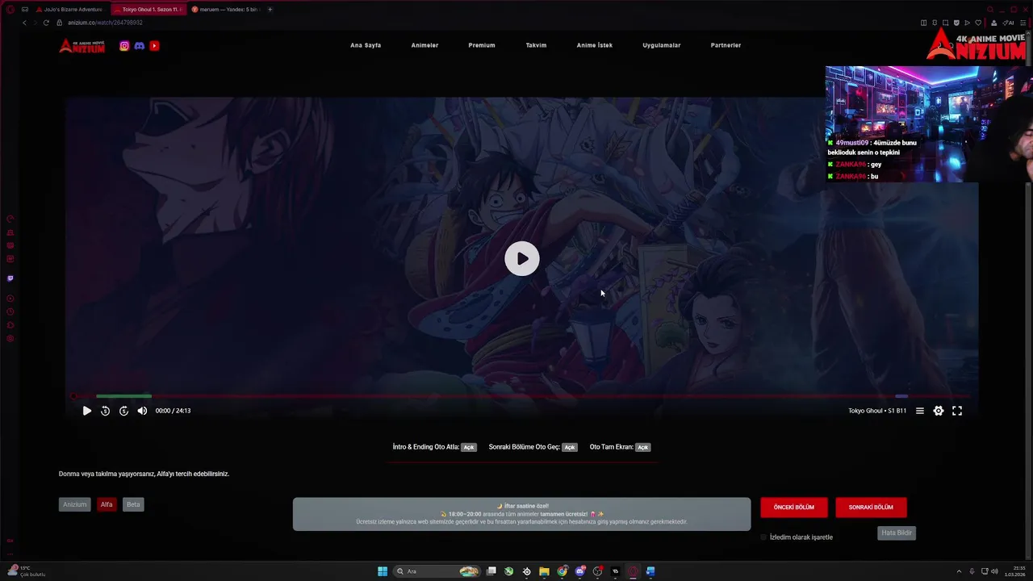1033x581 pixels.
Task: Open the Partnerler menu
Action: point(726,45)
